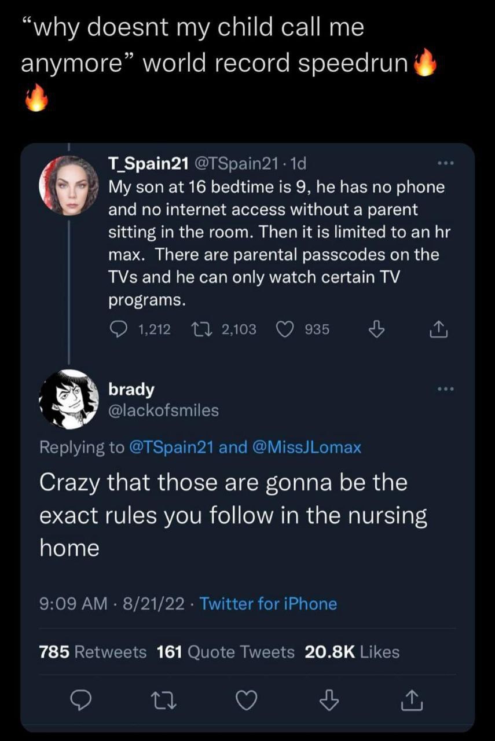Open more options on T_Spain21's tweet
Viewport: 495px width, 741px height.
pyautogui.click(x=446, y=164)
